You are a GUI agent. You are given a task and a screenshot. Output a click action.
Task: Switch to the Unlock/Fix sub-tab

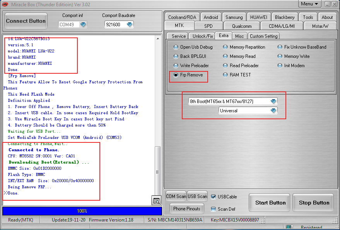pyautogui.click(x=203, y=36)
